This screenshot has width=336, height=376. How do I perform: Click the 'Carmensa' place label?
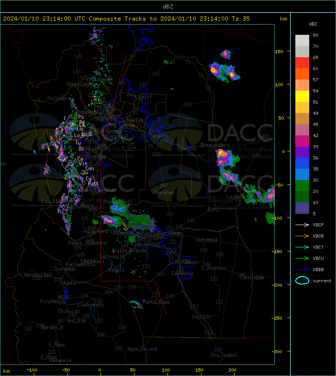click(x=182, y=273)
